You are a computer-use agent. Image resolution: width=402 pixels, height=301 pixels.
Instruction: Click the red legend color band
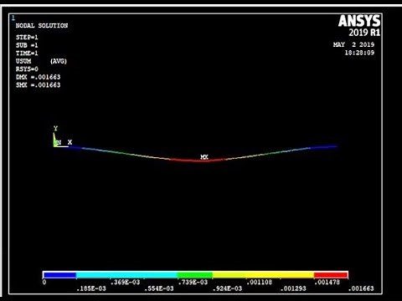pyautogui.click(x=331, y=275)
